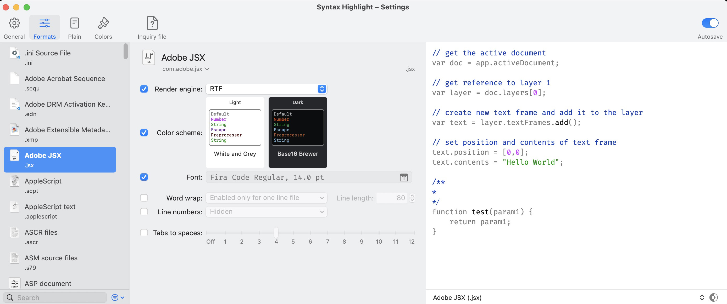727x304 pixels.
Task: Click the Tabs to spaces slider knob
Action: coord(276,232)
